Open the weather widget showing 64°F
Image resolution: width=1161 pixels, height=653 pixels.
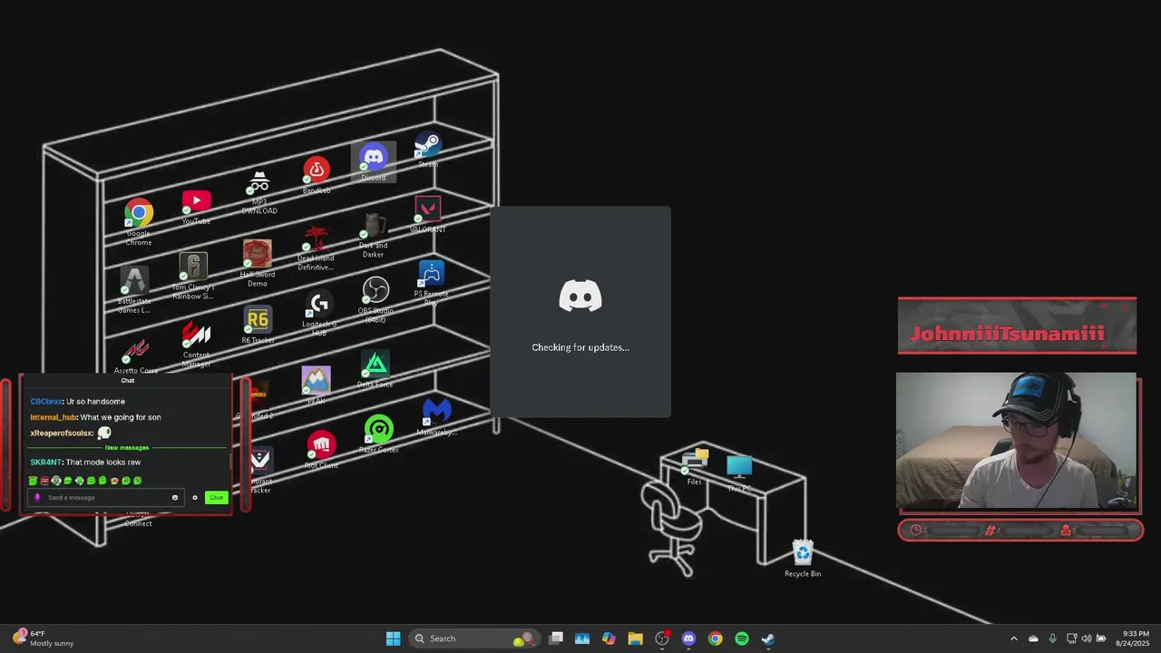click(x=44, y=638)
